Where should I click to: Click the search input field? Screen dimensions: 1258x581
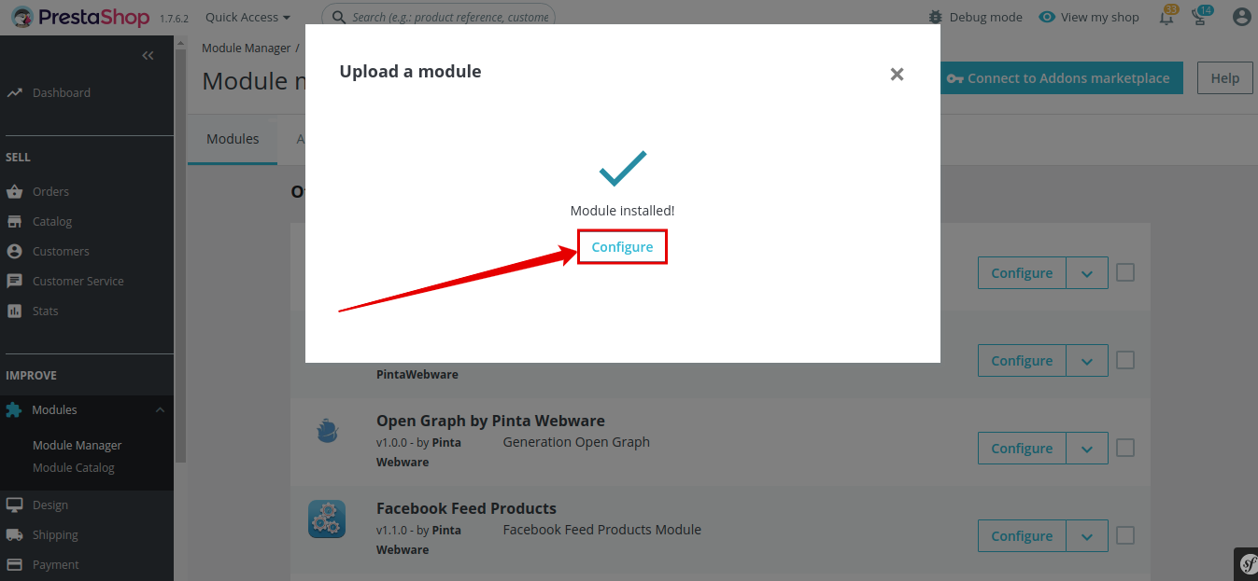click(448, 18)
